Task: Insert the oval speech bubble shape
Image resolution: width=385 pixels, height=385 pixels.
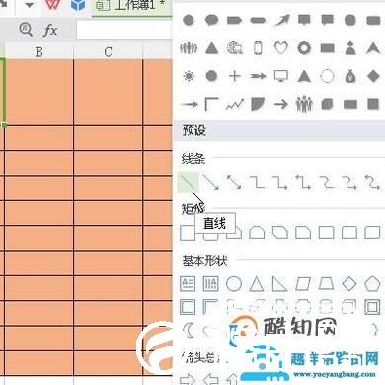Action: [211, 20]
